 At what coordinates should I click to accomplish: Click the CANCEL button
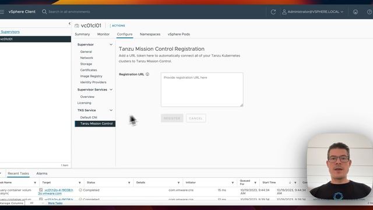pyautogui.click(x=196, y=118)
